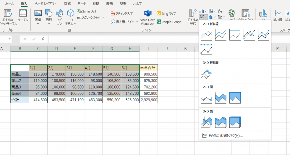Image resolution: width=290 pixels, height=155 pixels.
Task: Click the People Graph add-in
Action: click(x=169, y=22)
